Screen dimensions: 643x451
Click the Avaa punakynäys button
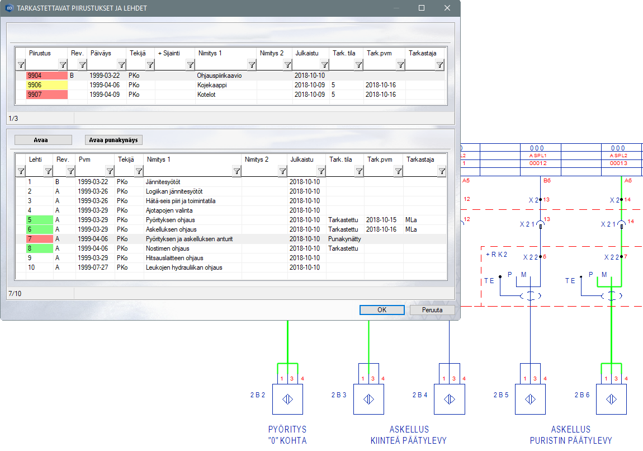[x=114, y=140]
